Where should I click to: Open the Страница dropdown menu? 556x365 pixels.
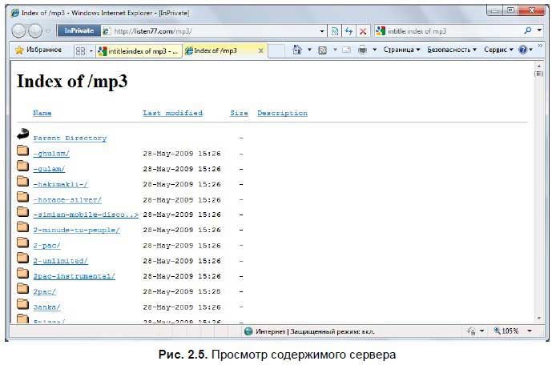click(x=401, y=50)
